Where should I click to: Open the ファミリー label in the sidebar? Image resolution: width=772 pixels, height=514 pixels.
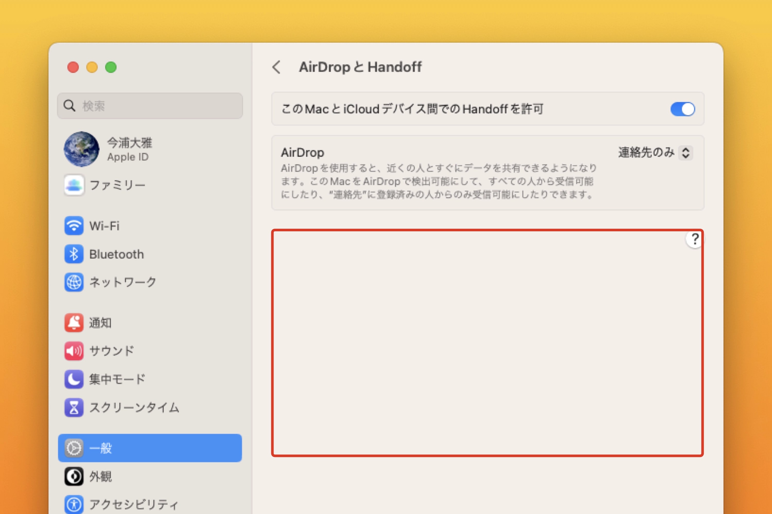tap(118, 185)
